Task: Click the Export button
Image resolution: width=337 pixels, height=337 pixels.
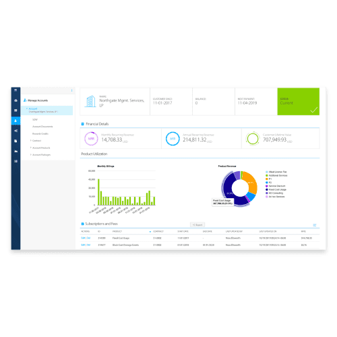Action: [197, 224]
